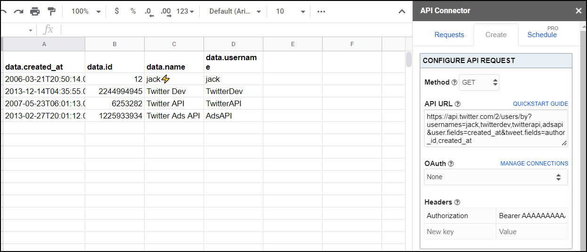This screenshot has height=252, width=587.
Task: Select the data.created_at header cell
Action: [x=44, y=62]
